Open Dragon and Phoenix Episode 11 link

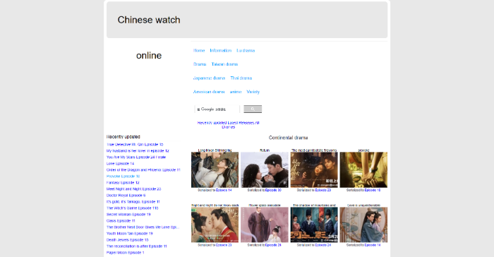[x=143, y=170]
